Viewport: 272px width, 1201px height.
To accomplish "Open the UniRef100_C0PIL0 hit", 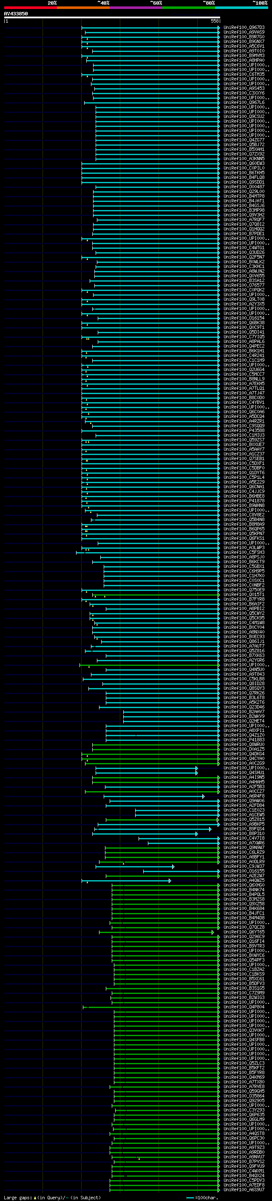I will tap(244, 168).
